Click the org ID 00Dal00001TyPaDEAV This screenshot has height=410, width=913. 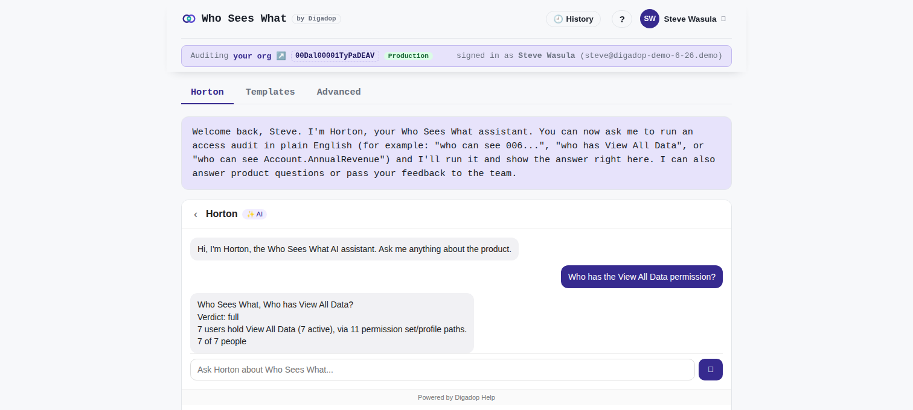click(x=335, y=55)
